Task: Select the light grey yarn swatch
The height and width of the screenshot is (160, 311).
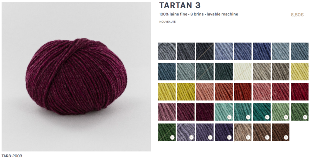Action: pyautogui.click(x=167, y=51)
